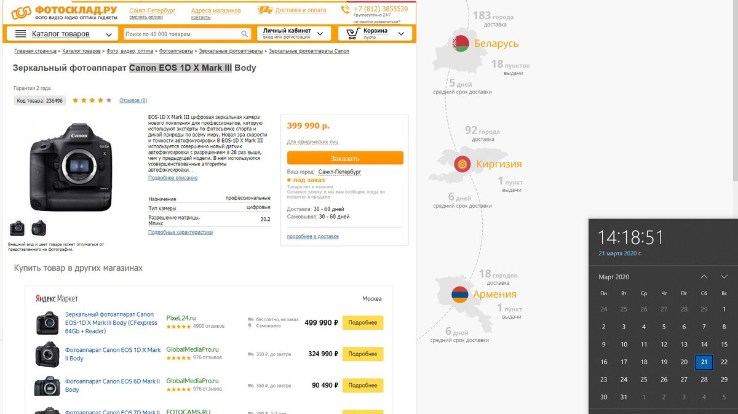Click the 21 марта 2020 г. date link
738x414 pixels.
pyautogui.click(x=620, y=253)
